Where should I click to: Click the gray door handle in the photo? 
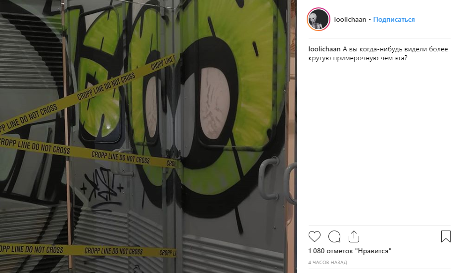pyautogui.click(x=268, y=179)
